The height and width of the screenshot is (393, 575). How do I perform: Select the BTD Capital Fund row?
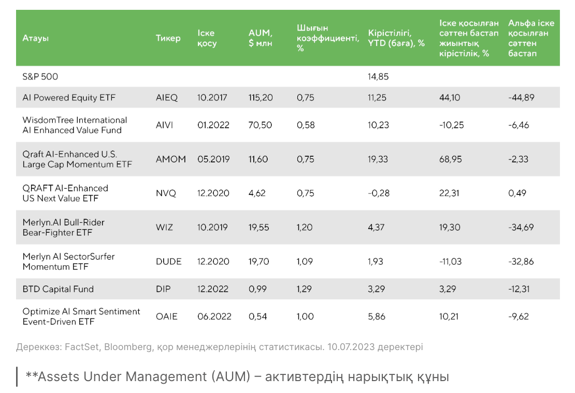pyautogui.click(x=288, y=289)
